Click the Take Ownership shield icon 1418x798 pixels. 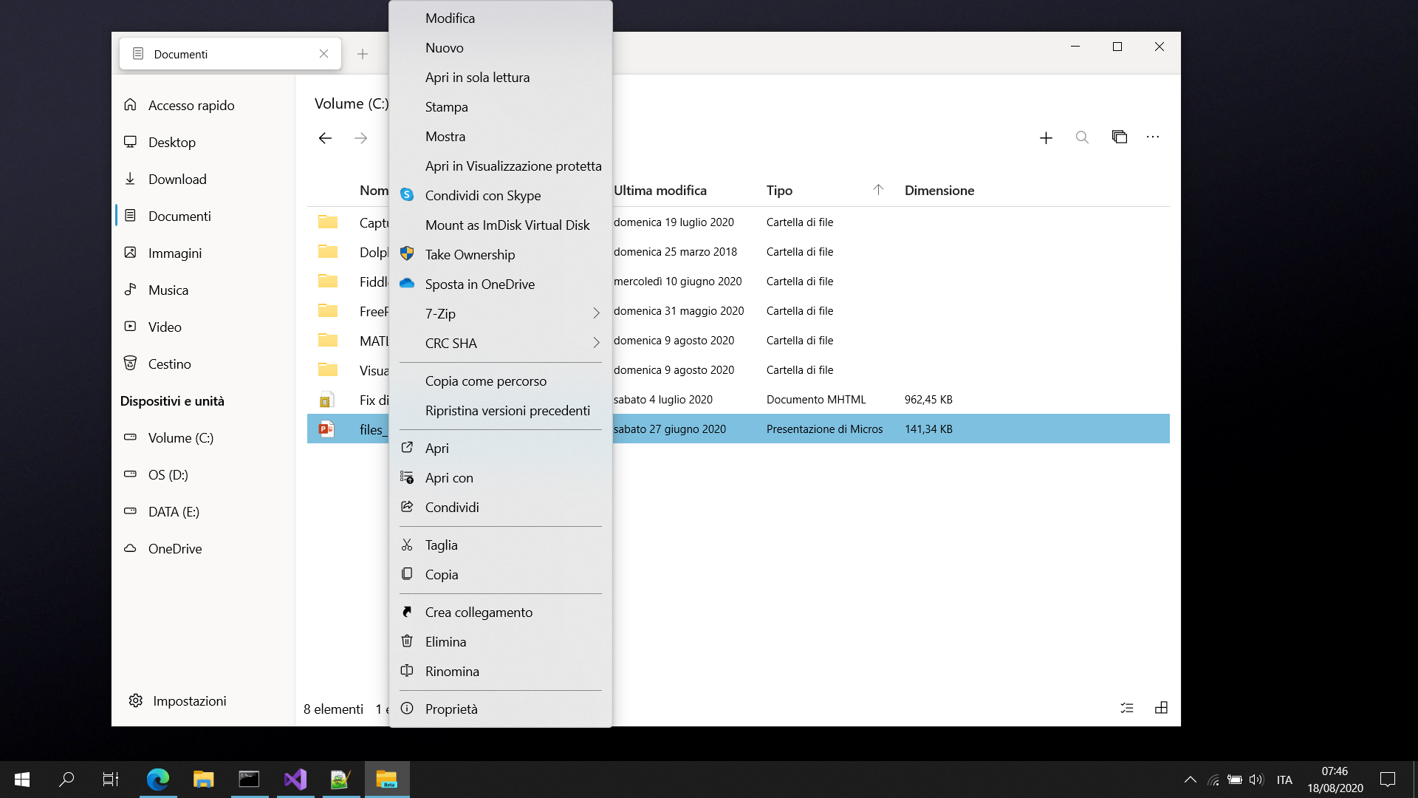tap(407, 254)
